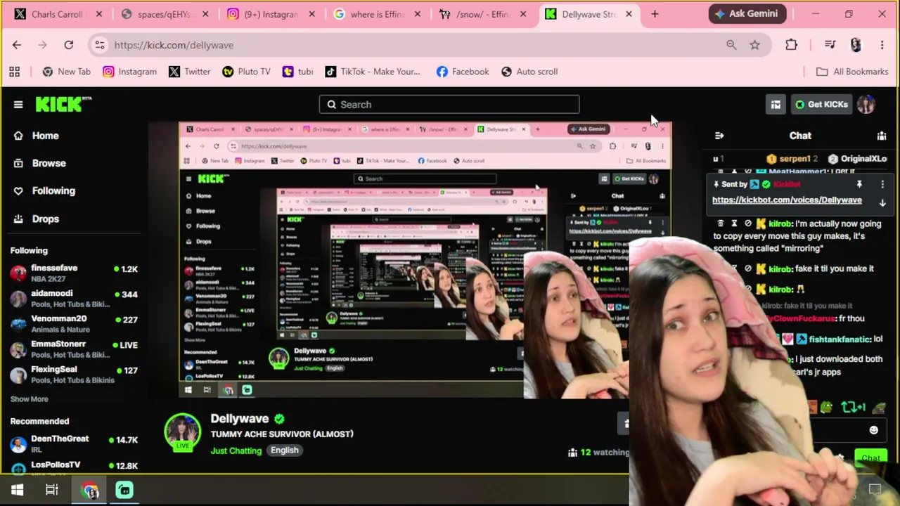The image size is (900, 506).
Task: Click the Dellywave channel avatar
Action: (182, 432)
